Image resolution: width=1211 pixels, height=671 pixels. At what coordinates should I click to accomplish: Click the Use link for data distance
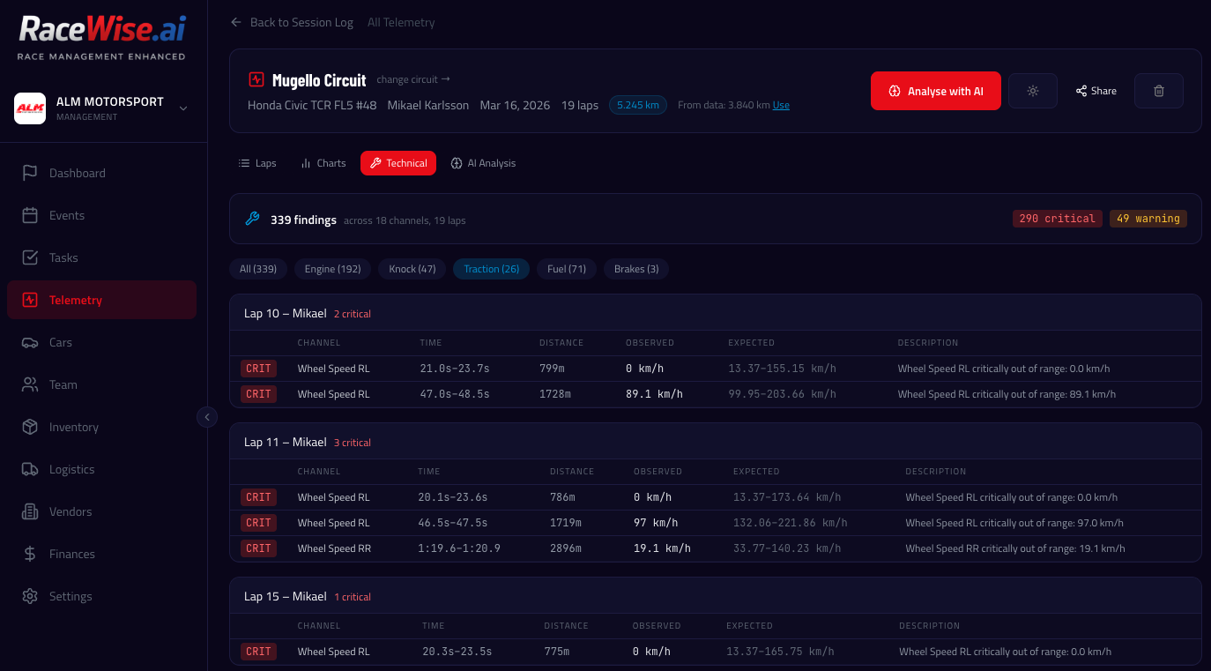pyautogui.click(x=781, y=106)
